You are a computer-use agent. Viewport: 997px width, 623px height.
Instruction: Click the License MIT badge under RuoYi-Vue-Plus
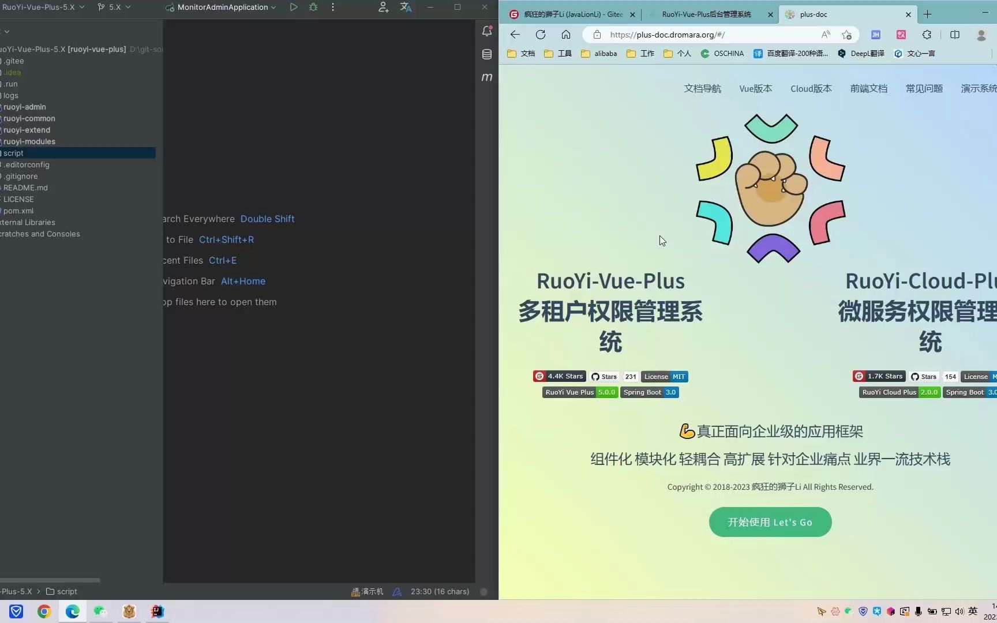click(x=665, y=377)
